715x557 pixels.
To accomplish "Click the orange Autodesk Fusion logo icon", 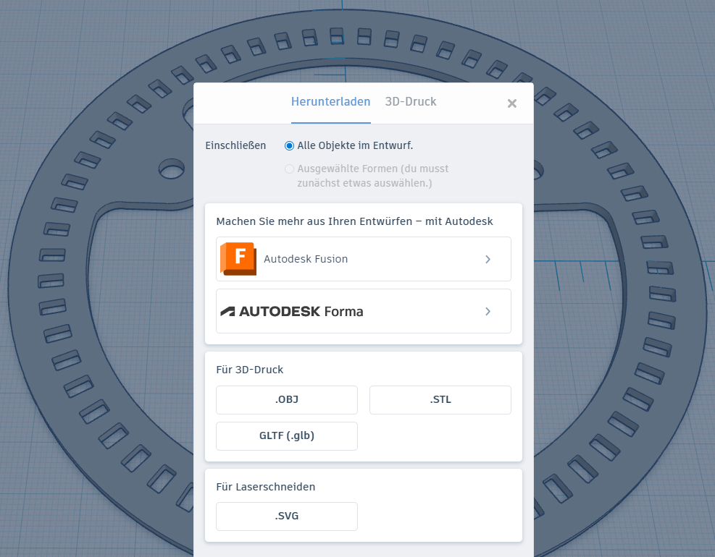I will pyautogui.click(x=238, y=259).
